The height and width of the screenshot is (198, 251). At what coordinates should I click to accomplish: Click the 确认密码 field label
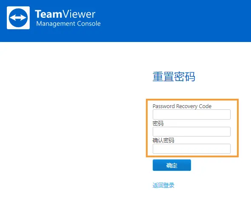tap(163, 140)
